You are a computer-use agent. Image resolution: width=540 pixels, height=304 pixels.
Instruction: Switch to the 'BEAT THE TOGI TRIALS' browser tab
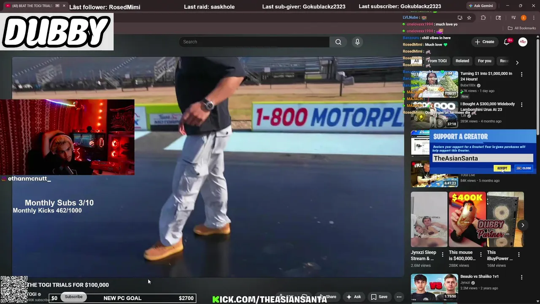[32, 6]
